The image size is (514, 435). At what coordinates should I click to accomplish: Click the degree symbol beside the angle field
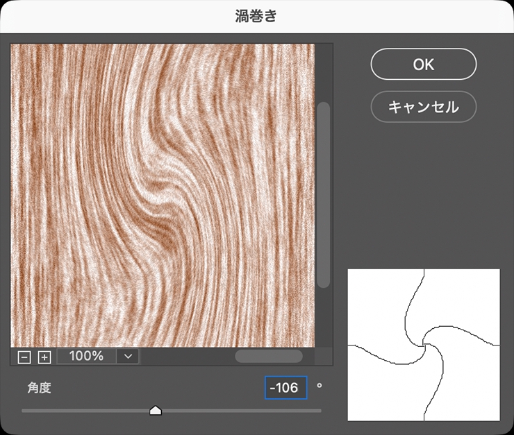[320, 386]
